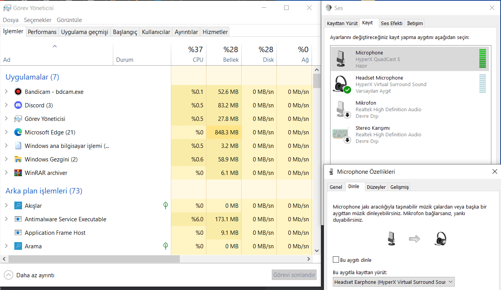
Task: Click the green leaf icon on Akışlar row
Action: click(x=165, y=206)
